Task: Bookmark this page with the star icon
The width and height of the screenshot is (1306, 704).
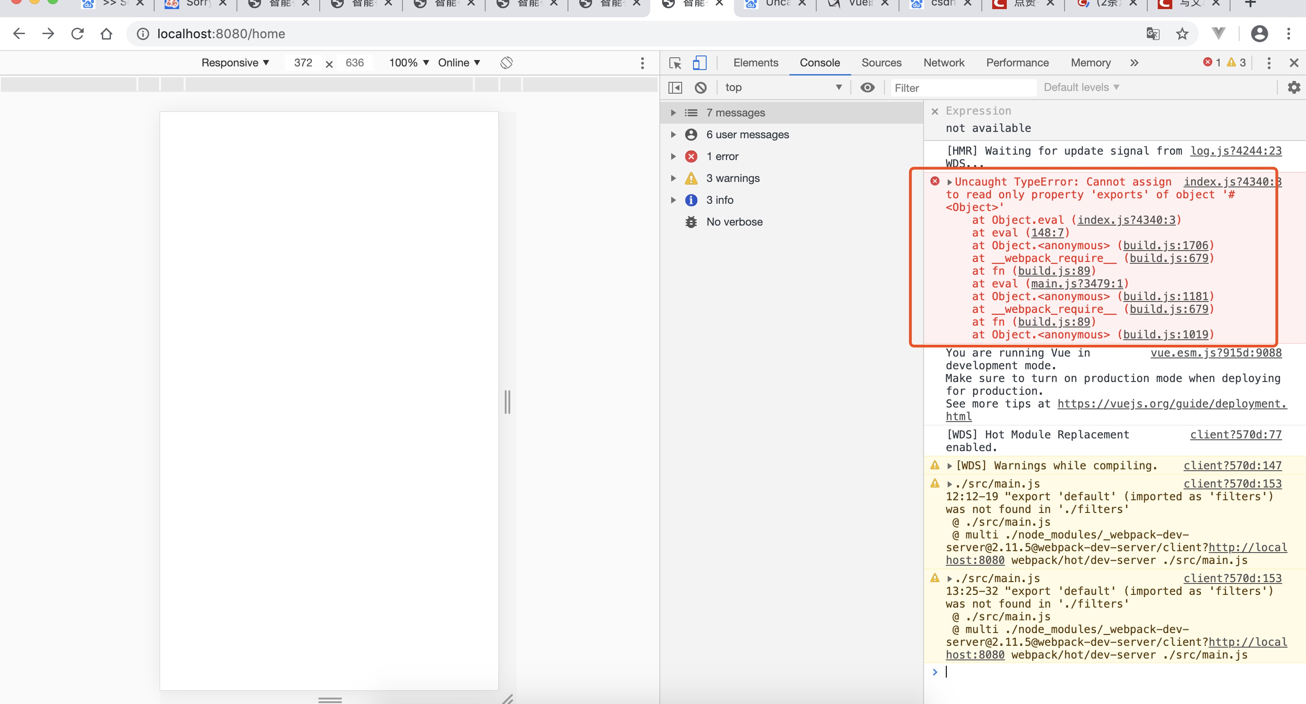Action: [x=1182, y=34]
